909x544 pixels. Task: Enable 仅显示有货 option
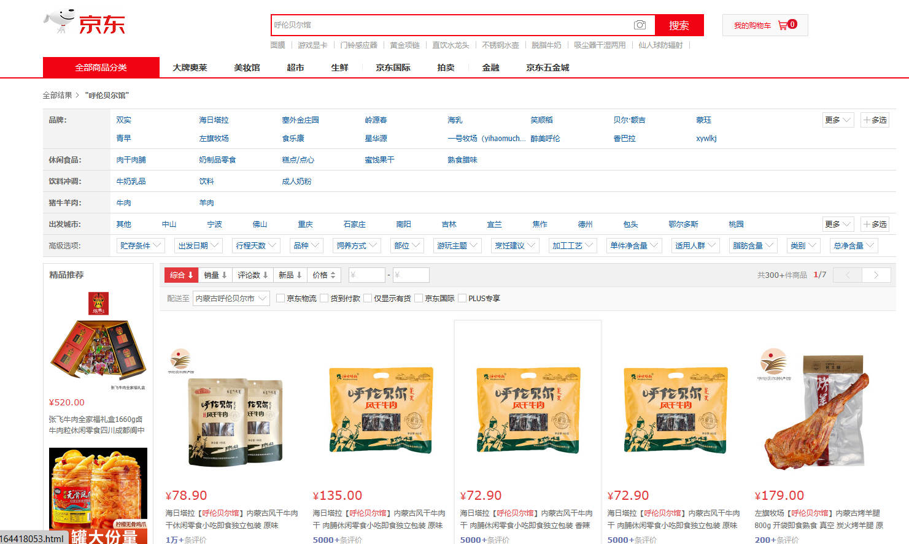coord(368,298)
